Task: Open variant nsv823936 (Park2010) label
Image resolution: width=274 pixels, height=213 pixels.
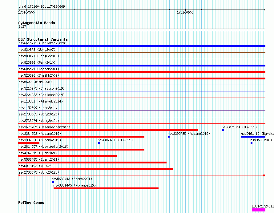Action: 37,62
